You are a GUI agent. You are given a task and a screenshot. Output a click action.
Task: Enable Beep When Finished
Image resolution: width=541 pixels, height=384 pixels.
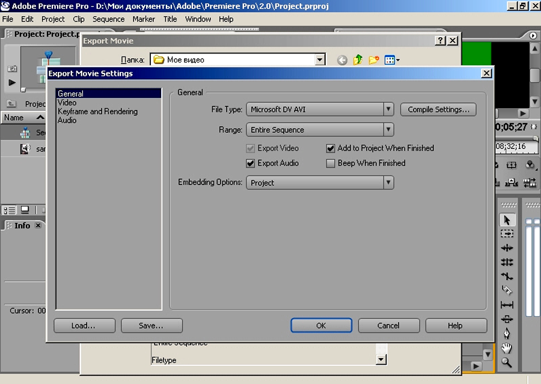click(331, 163)
